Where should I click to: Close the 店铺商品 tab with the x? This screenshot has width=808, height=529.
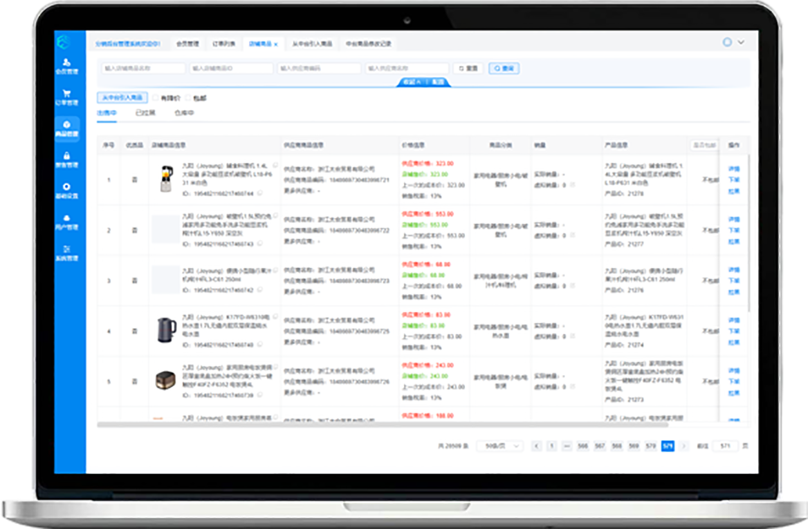[x=276, y=44]
